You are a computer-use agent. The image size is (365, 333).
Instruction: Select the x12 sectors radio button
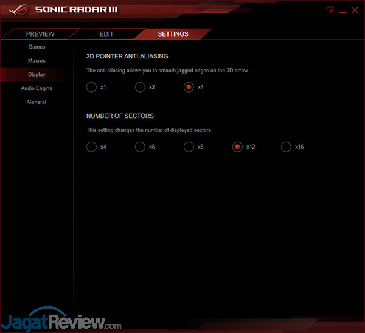[x=237, y=147]
